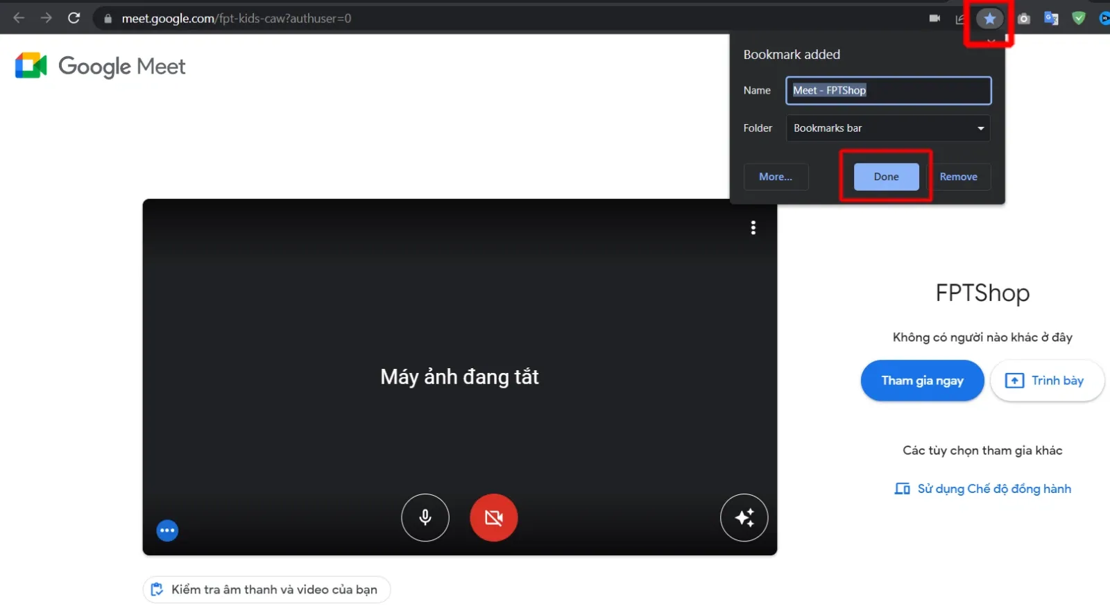1110x615 pixels.
Task: Click Tham gia ngay to join meeting
Action: coord(922,381)
